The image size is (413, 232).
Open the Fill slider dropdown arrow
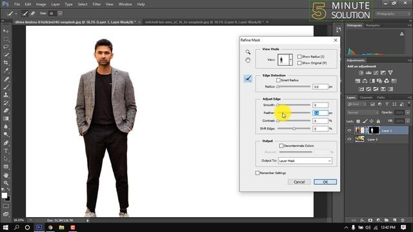point(408,121)
